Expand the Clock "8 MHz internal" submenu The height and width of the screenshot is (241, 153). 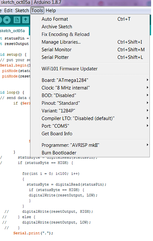(95, 88)
